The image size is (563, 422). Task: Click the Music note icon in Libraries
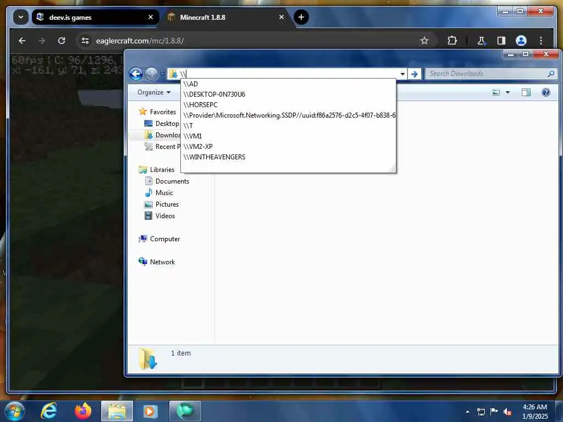148,193
